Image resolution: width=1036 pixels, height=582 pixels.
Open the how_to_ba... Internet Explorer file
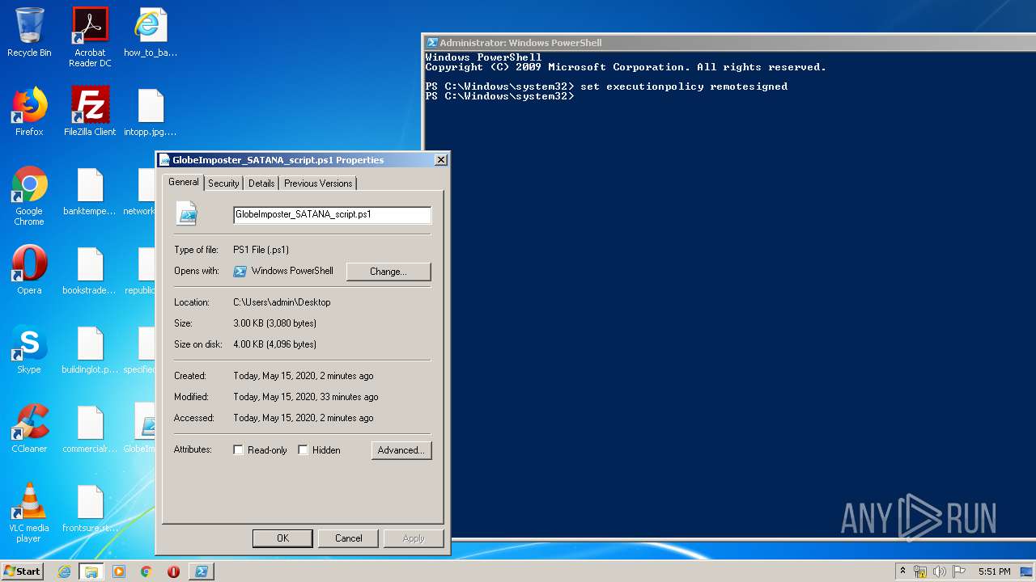(x=151, y=32)
